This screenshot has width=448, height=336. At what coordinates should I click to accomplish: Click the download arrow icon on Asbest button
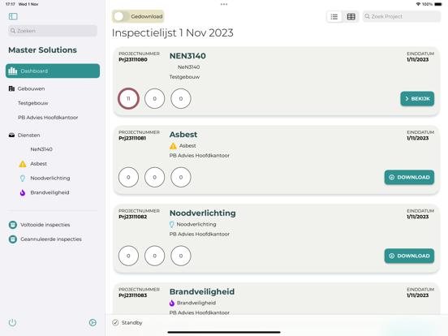click(x=392, y=178)
